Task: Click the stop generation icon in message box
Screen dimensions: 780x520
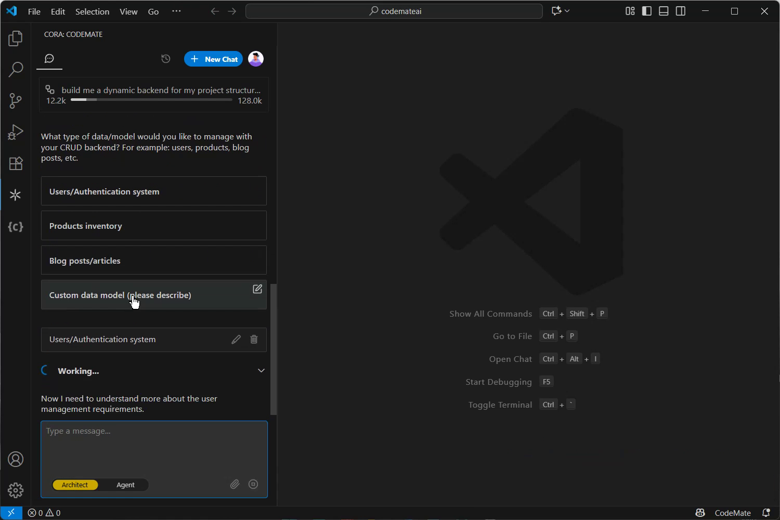Action: pos(253,484)
